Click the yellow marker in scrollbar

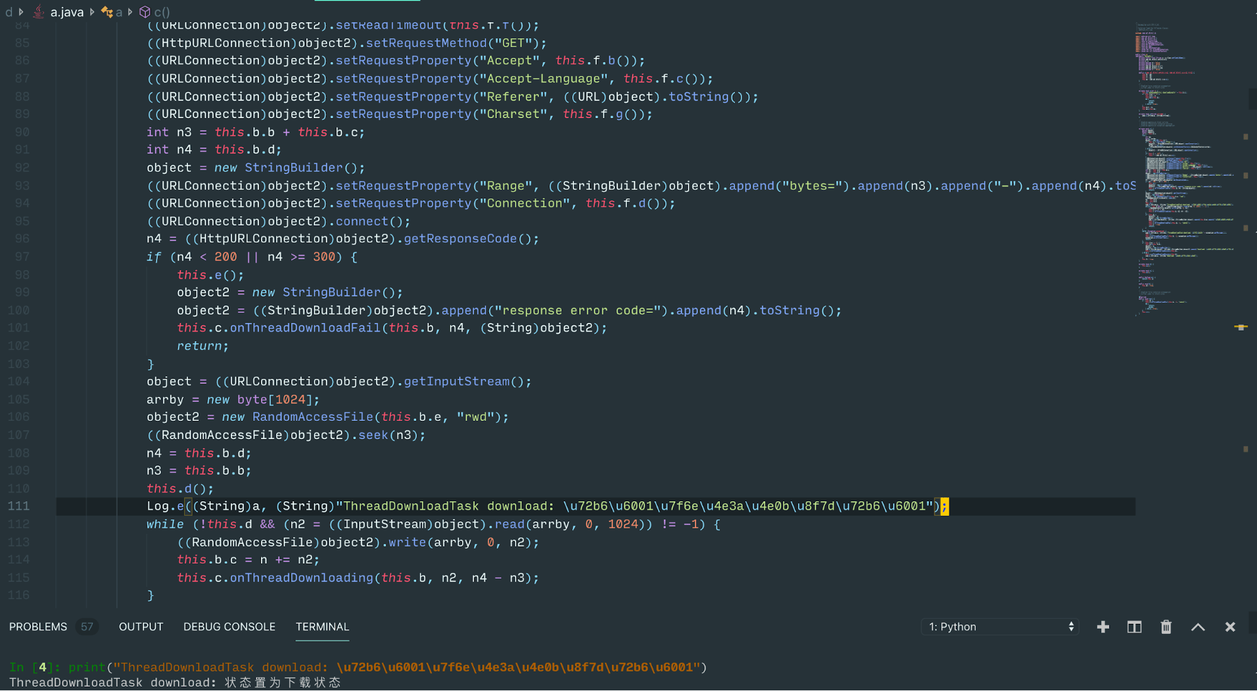pyautogui.click(x=1240, y=327)
